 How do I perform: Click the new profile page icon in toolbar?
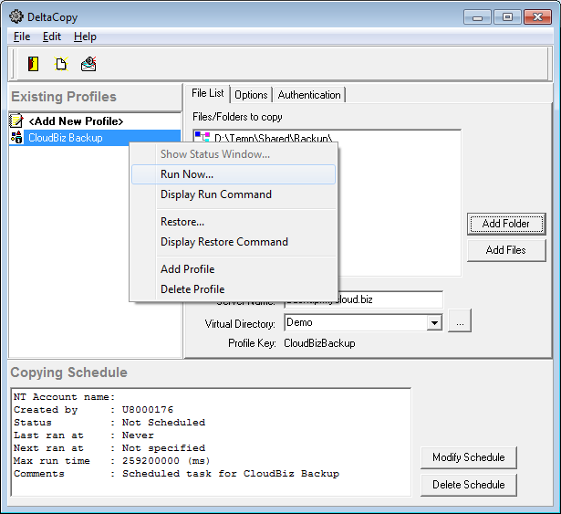pos(61,64)
